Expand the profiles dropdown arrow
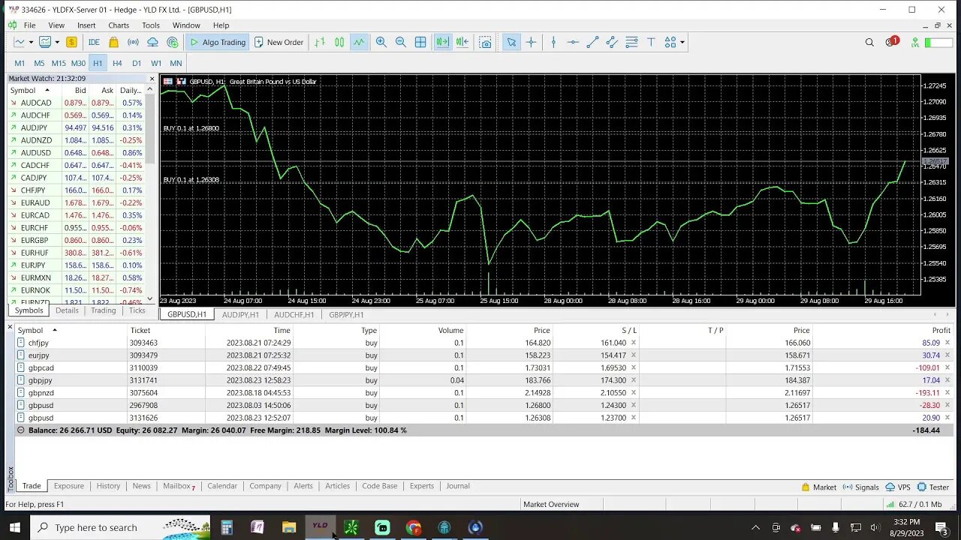This screenshot has width=961, height=540. pos(57,43)
